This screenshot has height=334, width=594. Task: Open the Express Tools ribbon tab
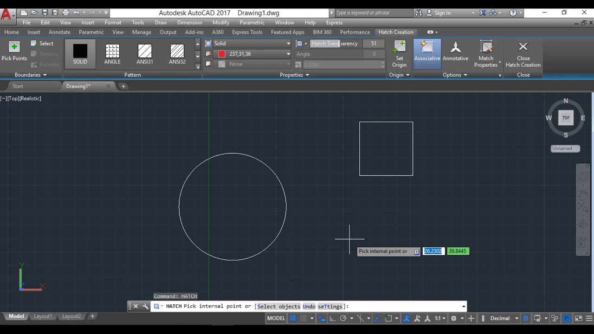(x=247, y=32)
